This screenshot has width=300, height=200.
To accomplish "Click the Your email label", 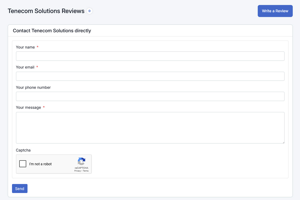I will [25, 67].
